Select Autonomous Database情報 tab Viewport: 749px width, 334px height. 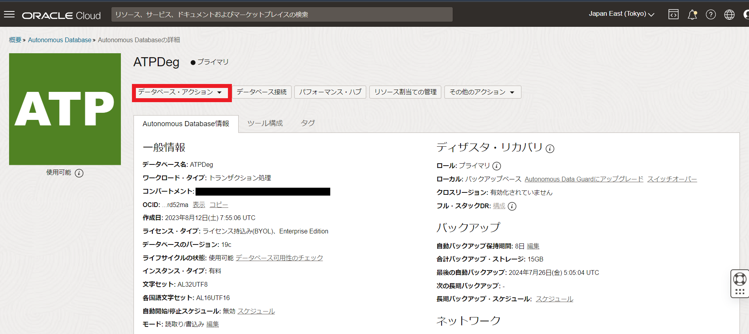tap(186, 124)
